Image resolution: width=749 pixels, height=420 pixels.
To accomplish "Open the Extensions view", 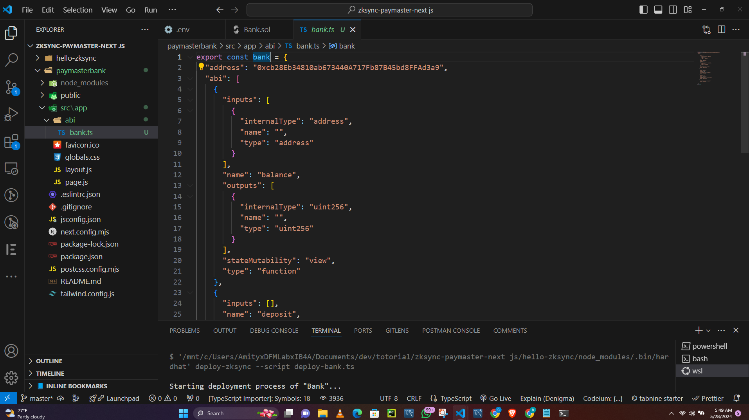I will pos(11,141).
